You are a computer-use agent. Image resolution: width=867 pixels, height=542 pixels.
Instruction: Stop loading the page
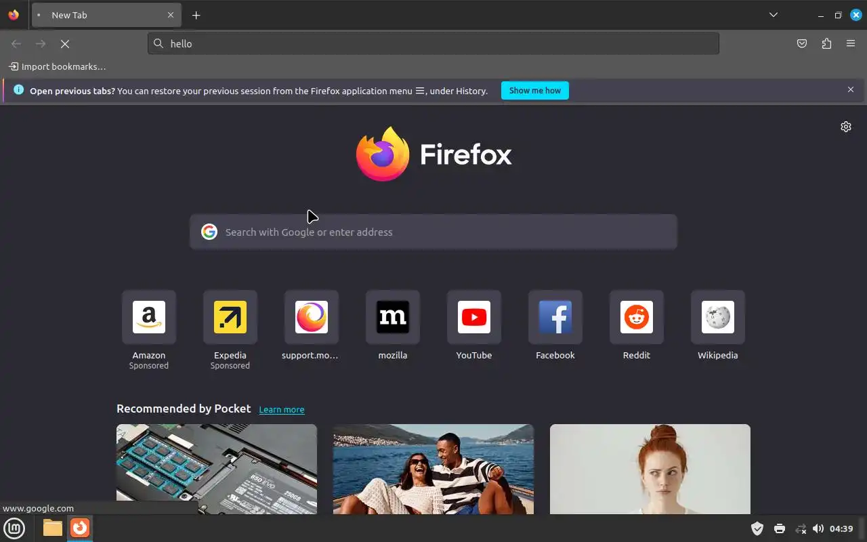65,43
